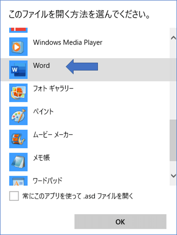This screenshot has height=235, width=177.
Task: Click the Word app icon
Action: pos(18,70)
